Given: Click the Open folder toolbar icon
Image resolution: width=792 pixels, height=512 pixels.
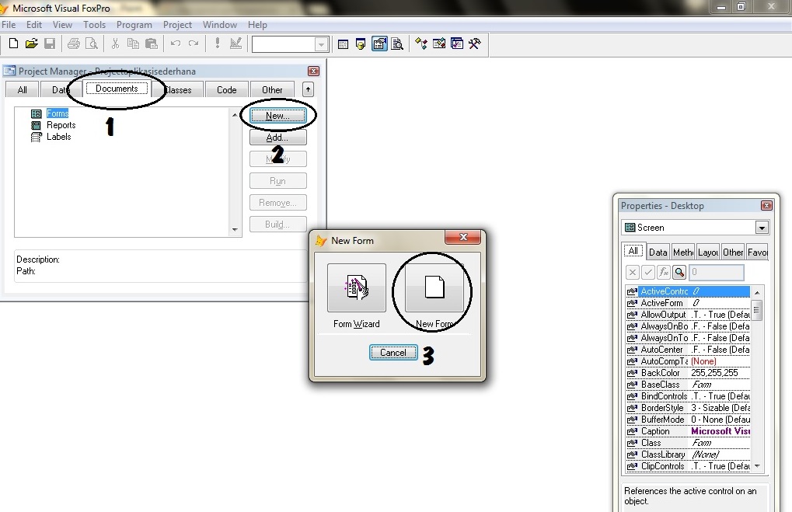Looking at the screenshot, I should (31, 44).
